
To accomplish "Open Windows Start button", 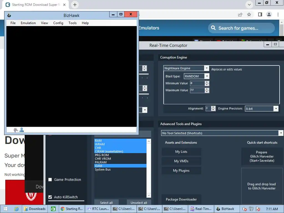I will coord(5,209).
